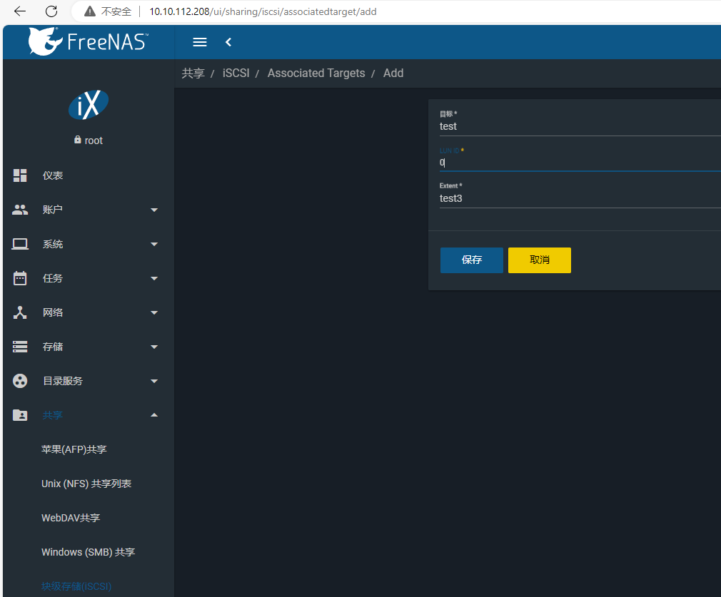Screen dimensions: 721x597
Task: Expand the 网络 menu chevron
Action: [x=153, y=312]
